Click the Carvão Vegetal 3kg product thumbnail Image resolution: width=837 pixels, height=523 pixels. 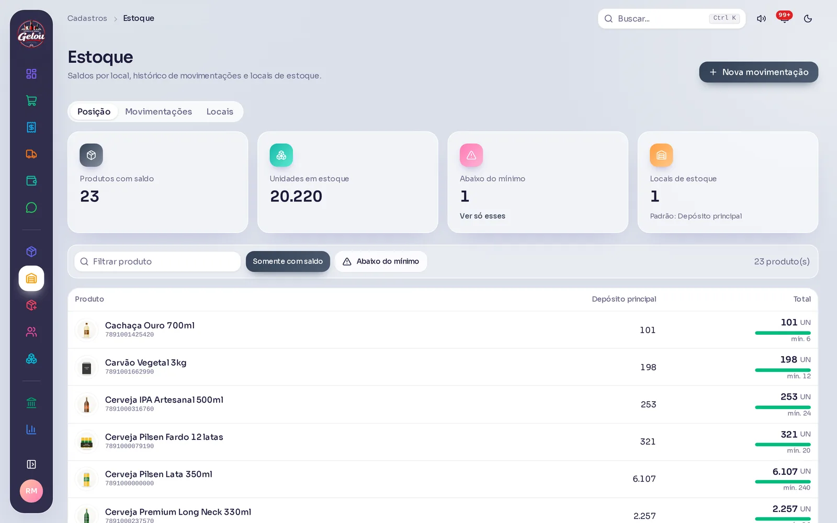(87, 367)
